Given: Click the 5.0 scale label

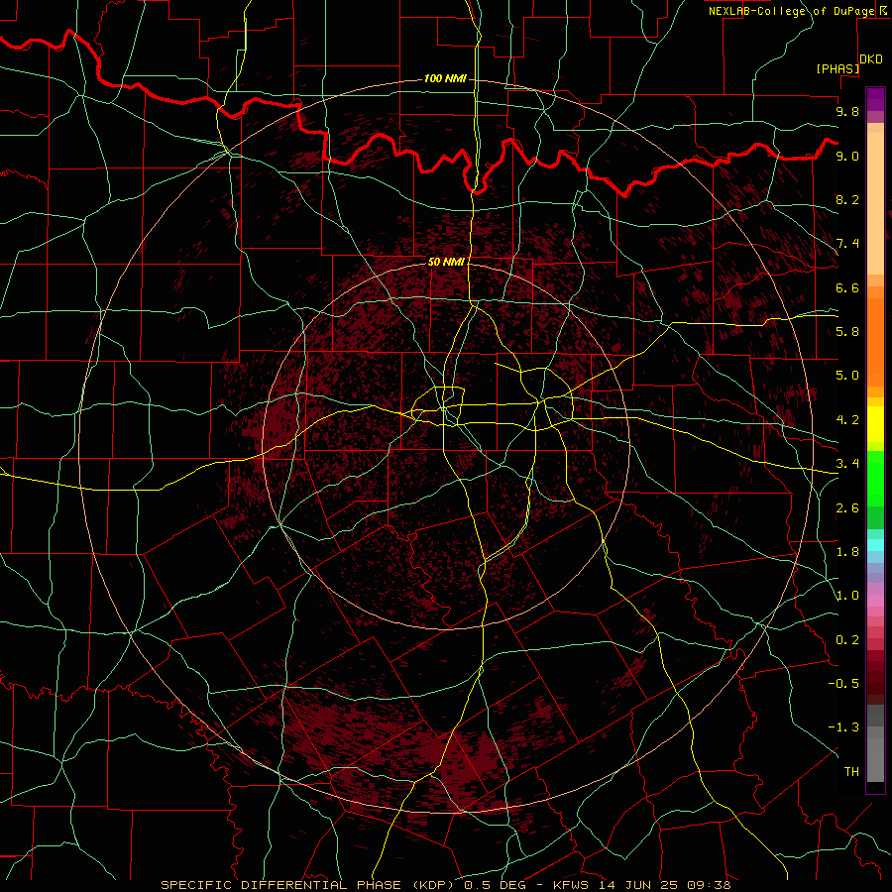Looking at the screenshot, I should (847, 376).
